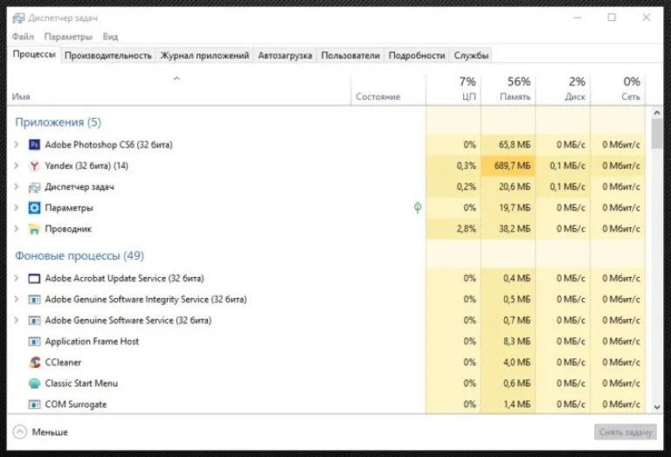671x457 pixels.
Task: Click the Classic Start Menu icon
Action: tap(34, 384)
